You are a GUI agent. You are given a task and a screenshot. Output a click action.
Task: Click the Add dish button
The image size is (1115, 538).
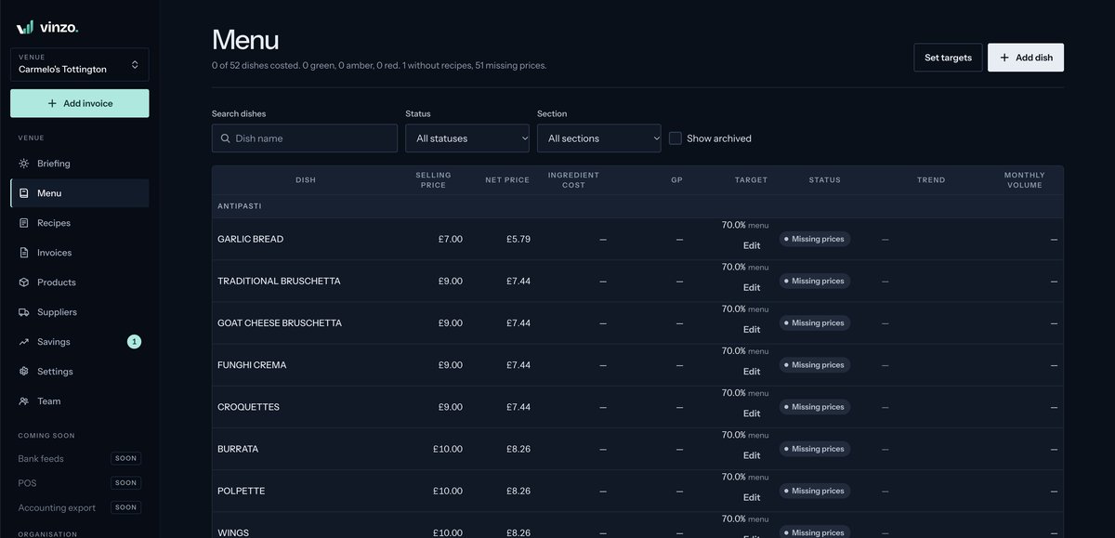(x=1026, y=58)
